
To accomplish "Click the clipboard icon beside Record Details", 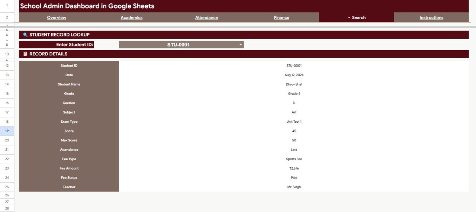I will (25, 54).
